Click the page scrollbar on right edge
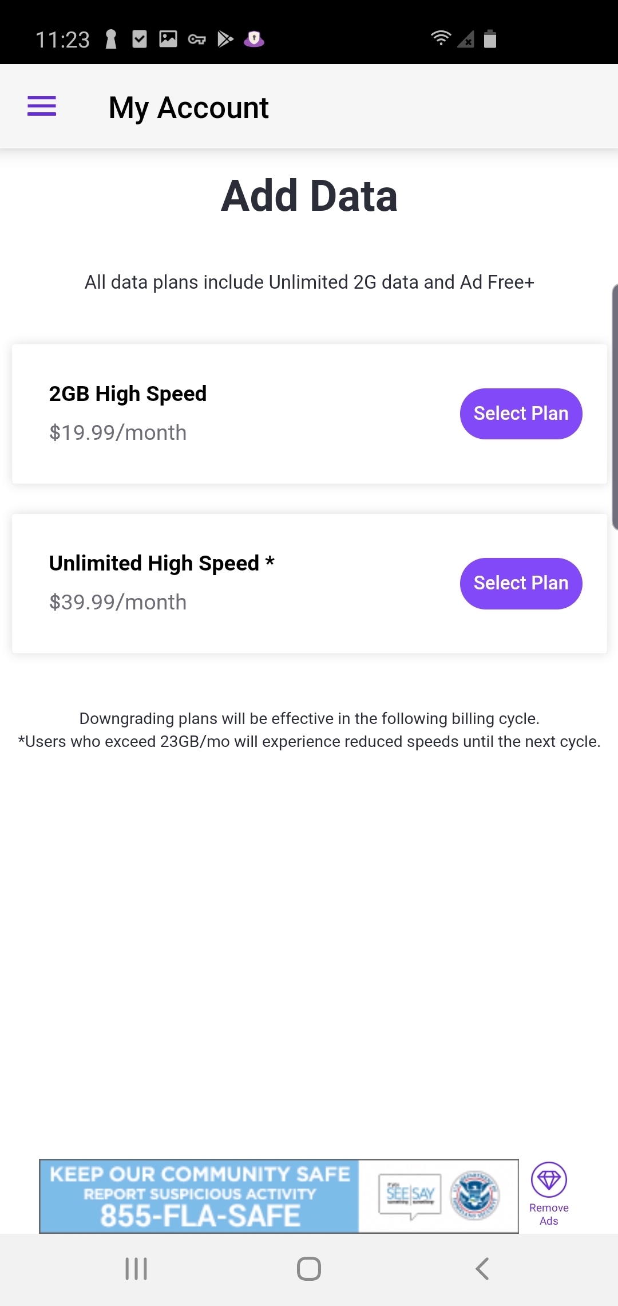The height and width of the screenshot is (1306, 618). point(615,407)
